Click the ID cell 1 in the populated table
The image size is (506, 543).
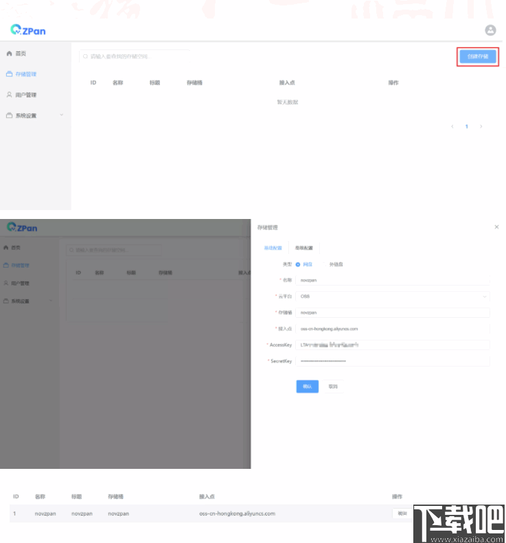pyautogui.click(x=14, y=513)
